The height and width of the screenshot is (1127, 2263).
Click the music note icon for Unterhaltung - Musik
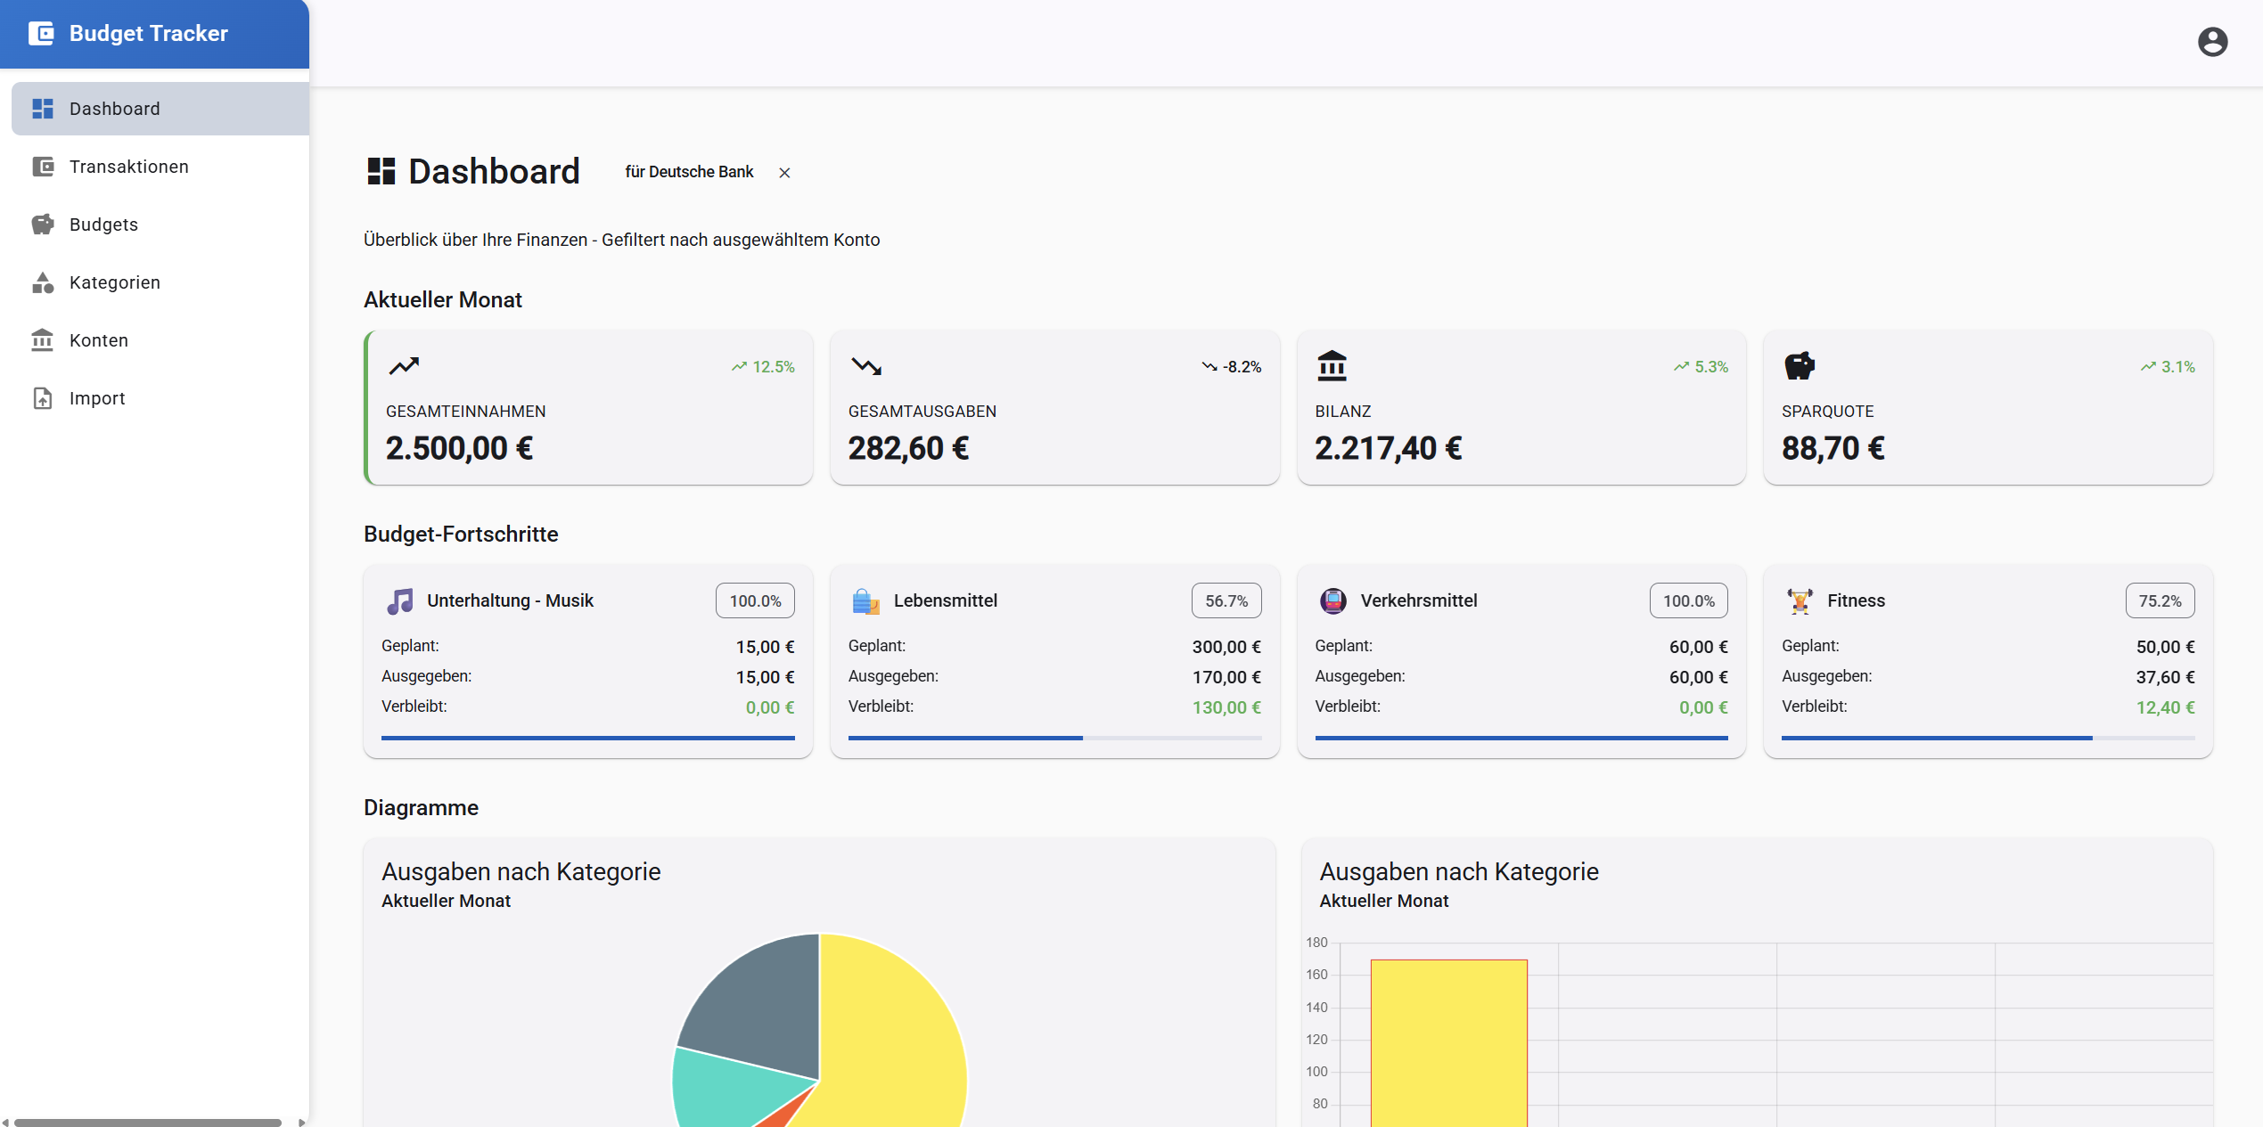400,601
